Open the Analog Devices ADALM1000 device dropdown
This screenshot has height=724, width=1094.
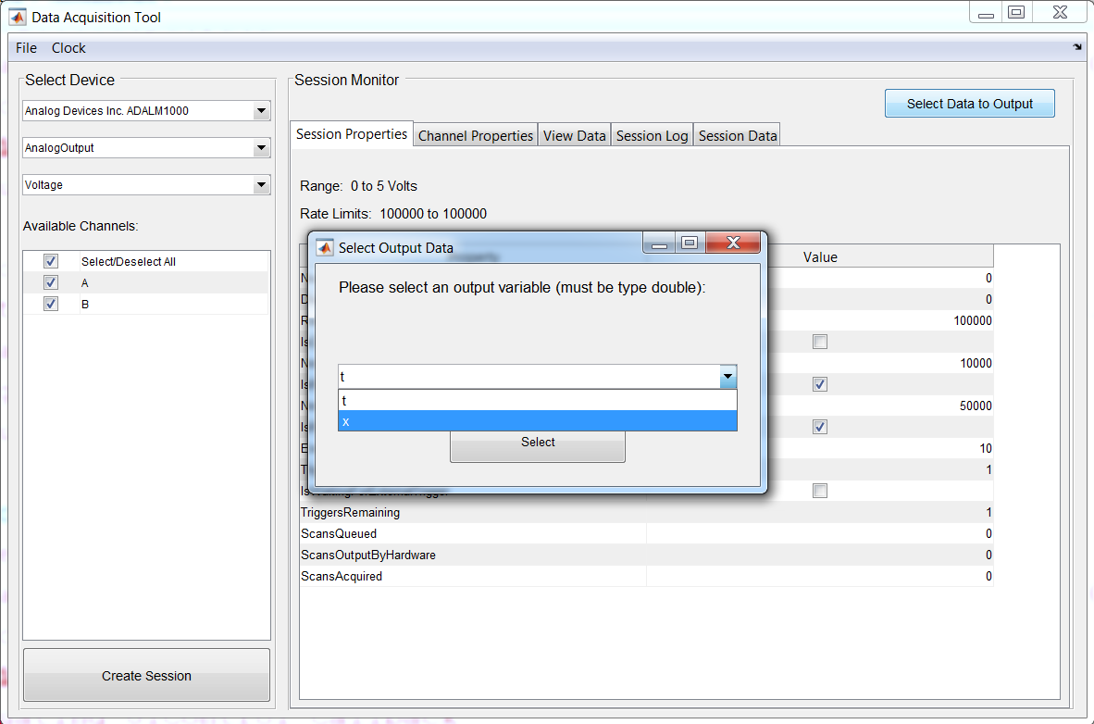click(x=261, y=111)
